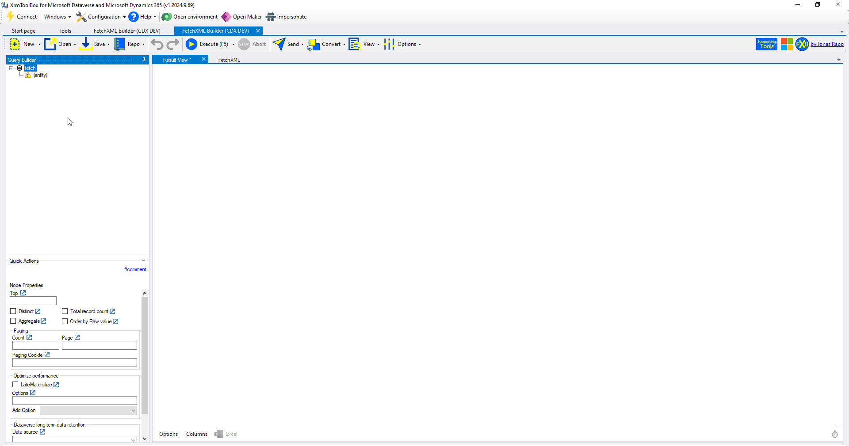Click the View list icon
Screen dimensions: 849x446
tap(355, 44)
